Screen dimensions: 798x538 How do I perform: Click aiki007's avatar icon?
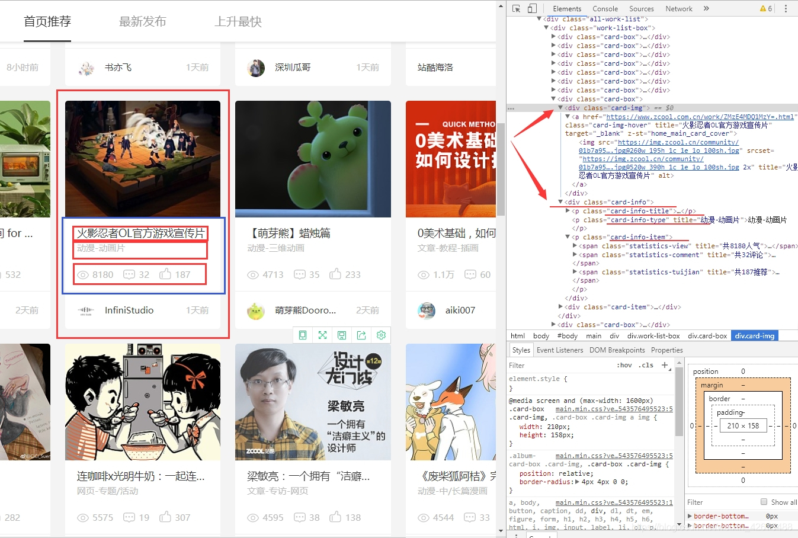coord(427,310)
